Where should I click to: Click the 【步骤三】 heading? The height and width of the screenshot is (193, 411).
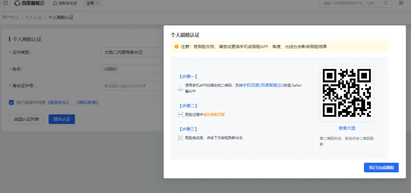(188, 129)
